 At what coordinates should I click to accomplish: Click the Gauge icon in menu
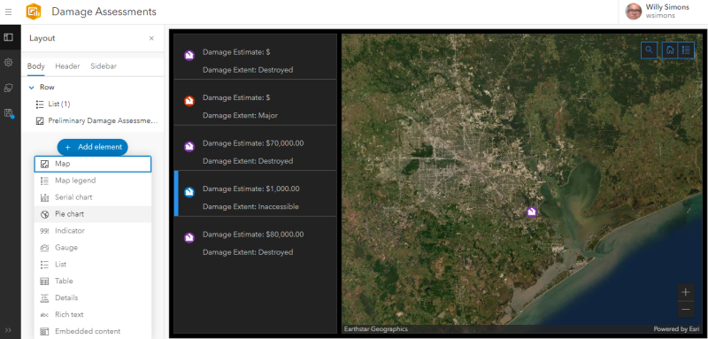[44, 247]
